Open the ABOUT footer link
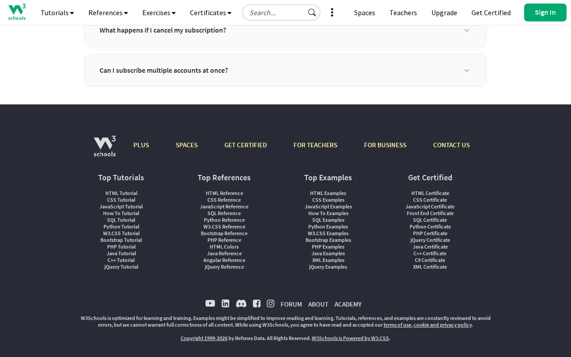The width and height of the screenshot is (571, 357). click(318, 304)
